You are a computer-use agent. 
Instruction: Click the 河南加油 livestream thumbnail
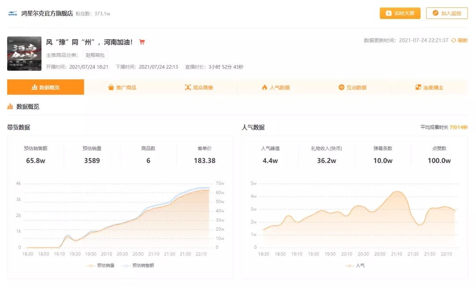(x=24, y=54)
